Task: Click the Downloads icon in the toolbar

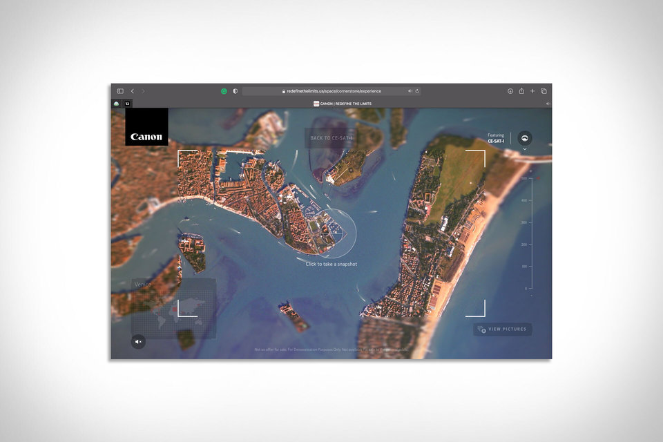Action: point(510,90)
